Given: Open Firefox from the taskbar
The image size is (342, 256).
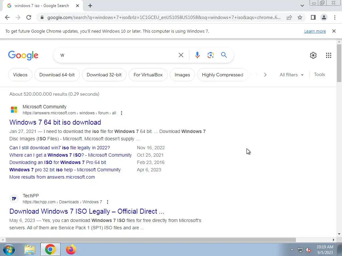Looking at the screenshot, I should tap(71, 249).
